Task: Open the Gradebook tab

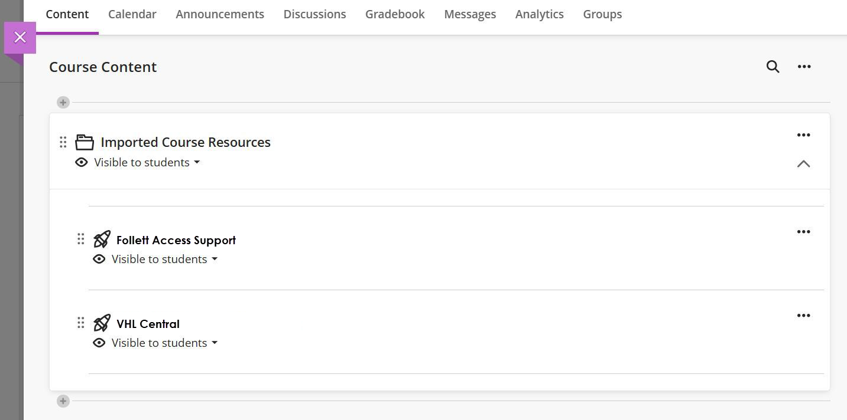Action: tap(395, 14)
